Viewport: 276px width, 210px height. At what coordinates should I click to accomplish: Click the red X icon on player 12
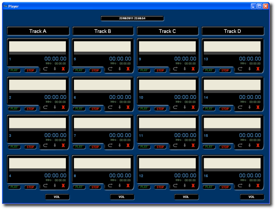point(193,186)
